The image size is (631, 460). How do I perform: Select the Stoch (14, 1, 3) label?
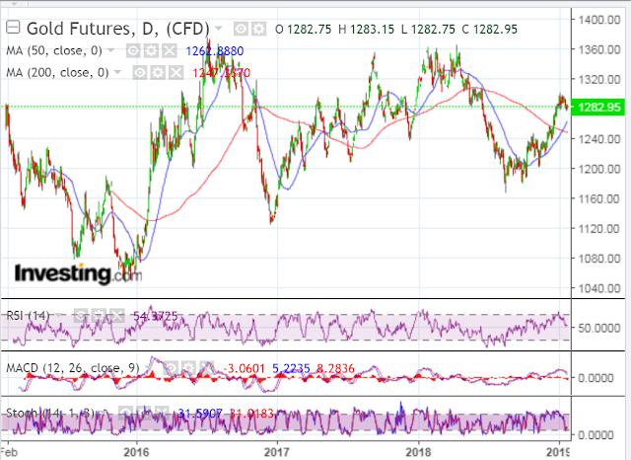pos(50,413)
